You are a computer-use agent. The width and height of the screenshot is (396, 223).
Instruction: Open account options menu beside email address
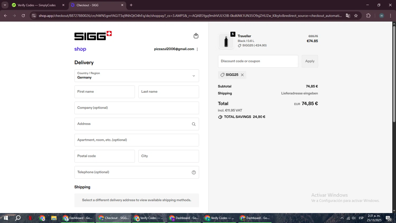point(197,49)
